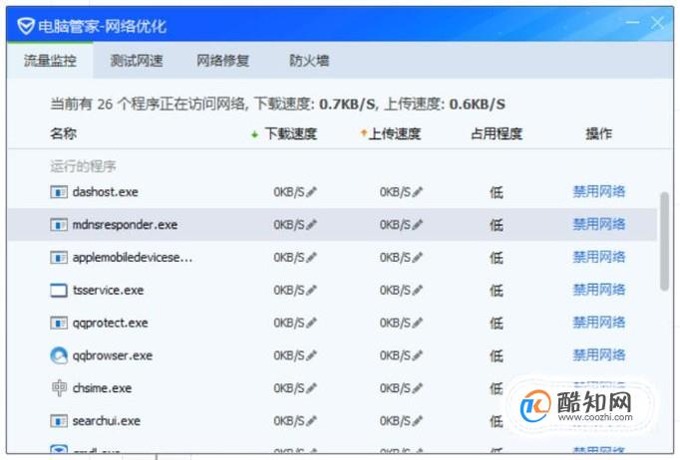
Task: Switch to the 网络修复 tab
Action: (x=222, y=61)
